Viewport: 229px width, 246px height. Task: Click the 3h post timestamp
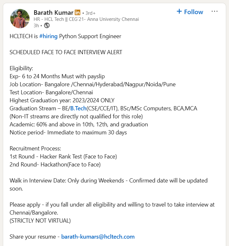coord(36,25)
